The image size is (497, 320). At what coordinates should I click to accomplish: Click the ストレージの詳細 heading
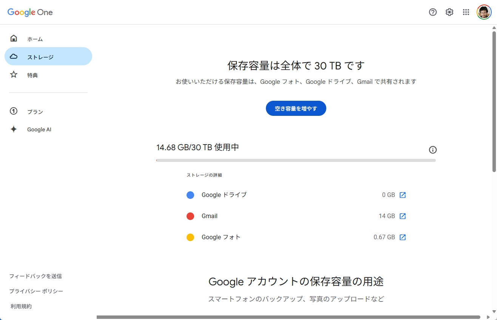tap(204, 175)
